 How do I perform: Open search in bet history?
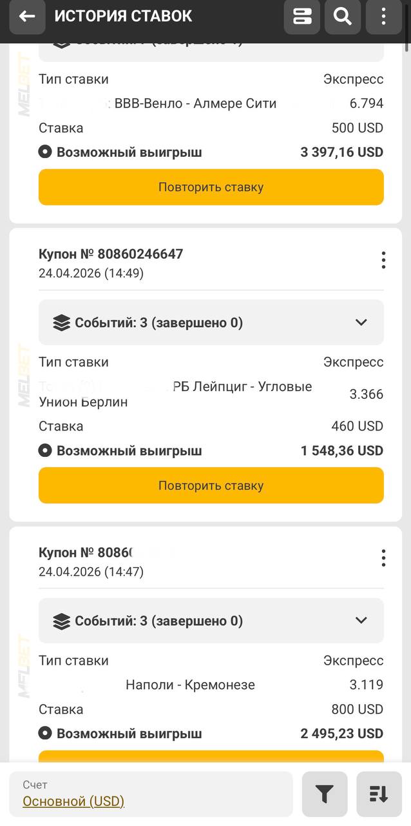[343, 17]
